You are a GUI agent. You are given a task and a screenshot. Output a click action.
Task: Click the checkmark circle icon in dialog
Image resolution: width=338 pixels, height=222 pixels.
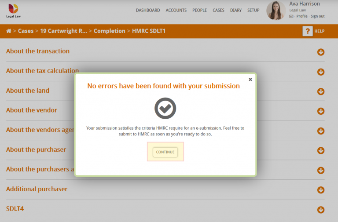click(x=165, y=108)
